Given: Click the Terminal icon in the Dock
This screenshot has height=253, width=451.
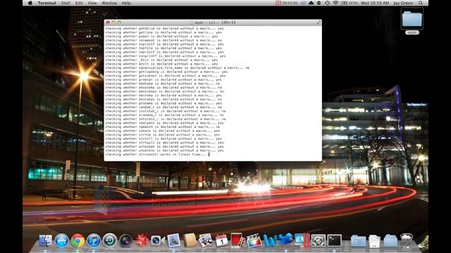Looking at the screenshot, I should pyautogui.click(x=335, y=240).
